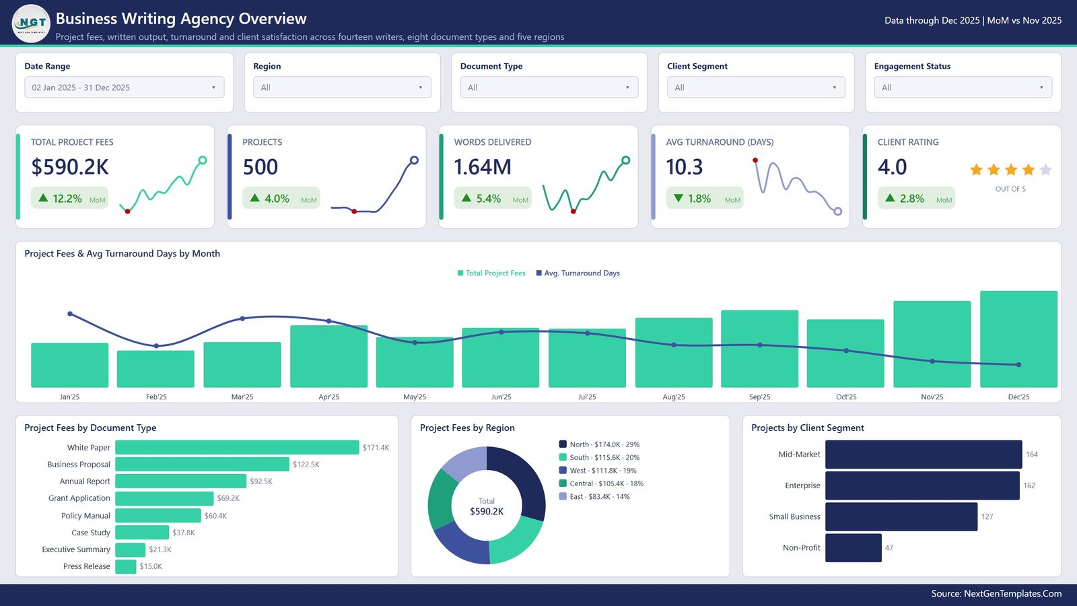Click the Small Business segment bar
The image size is (1077, 606).
901,517
